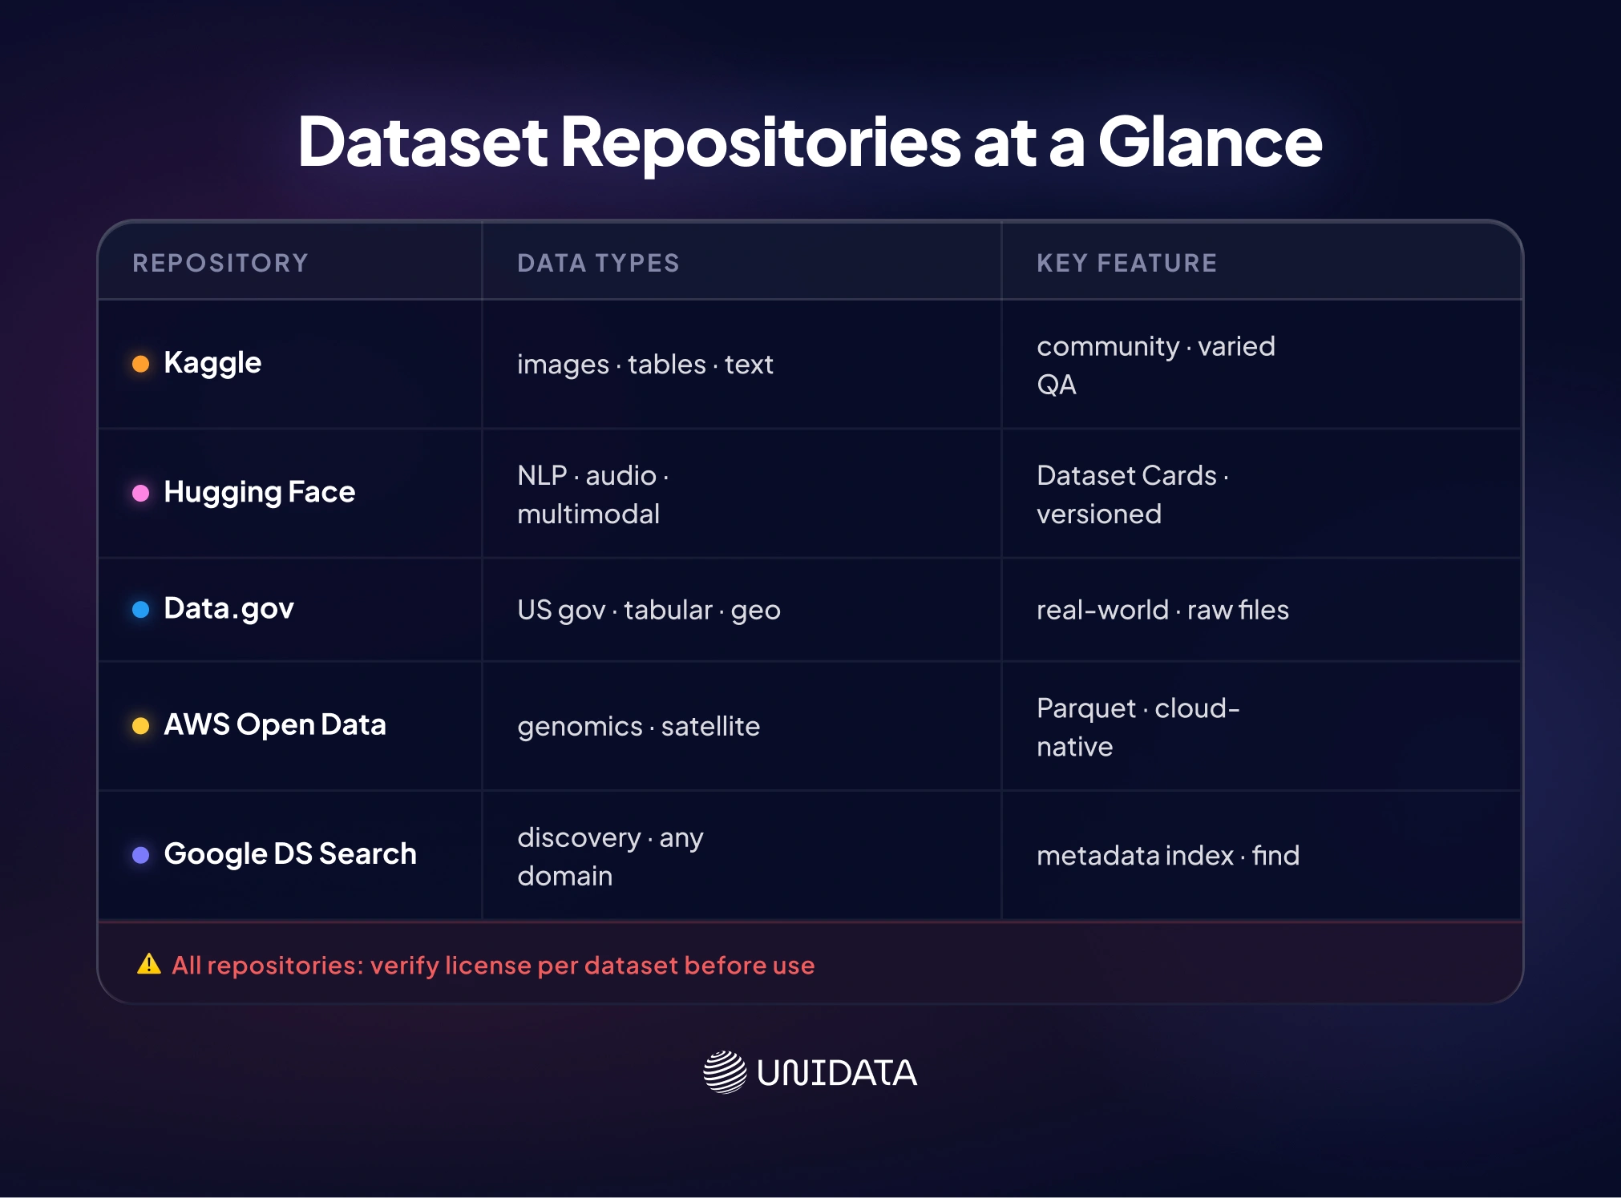
Task: Click the yellow dot beside AWS Open Data
Action: tap(140, 726)
